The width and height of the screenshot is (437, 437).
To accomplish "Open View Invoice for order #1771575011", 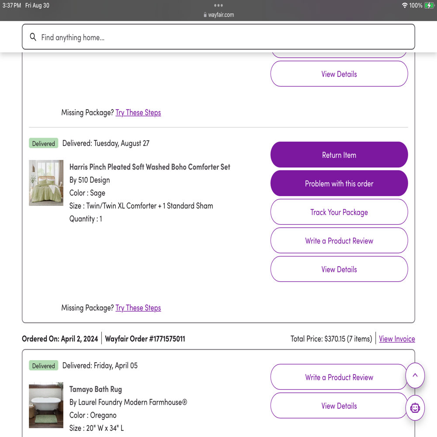I will pyautogui.click(x=397, y=339).
